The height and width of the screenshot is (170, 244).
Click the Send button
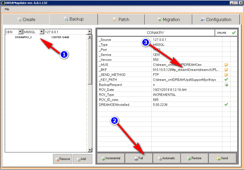(x=222, y=158)
